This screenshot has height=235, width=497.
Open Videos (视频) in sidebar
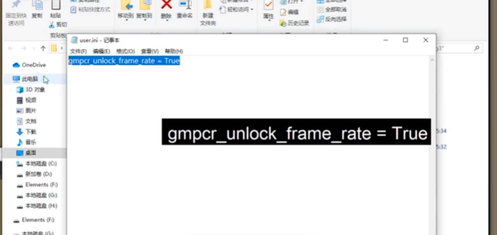[26, 100]
